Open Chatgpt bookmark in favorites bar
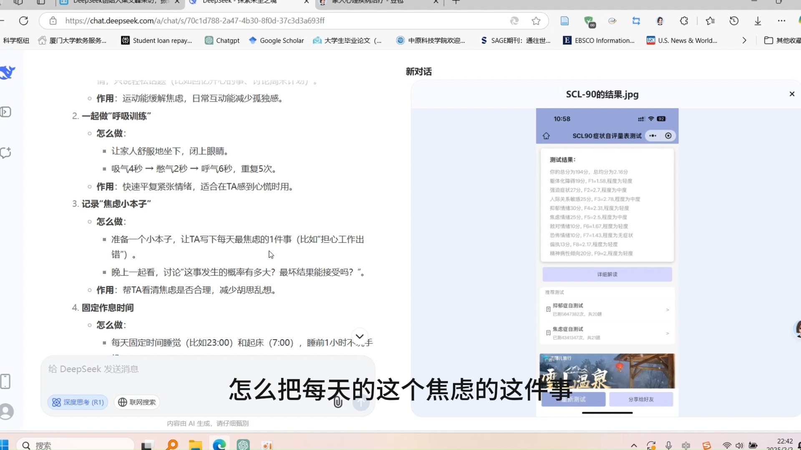801x450 pixels. (222, 40)
